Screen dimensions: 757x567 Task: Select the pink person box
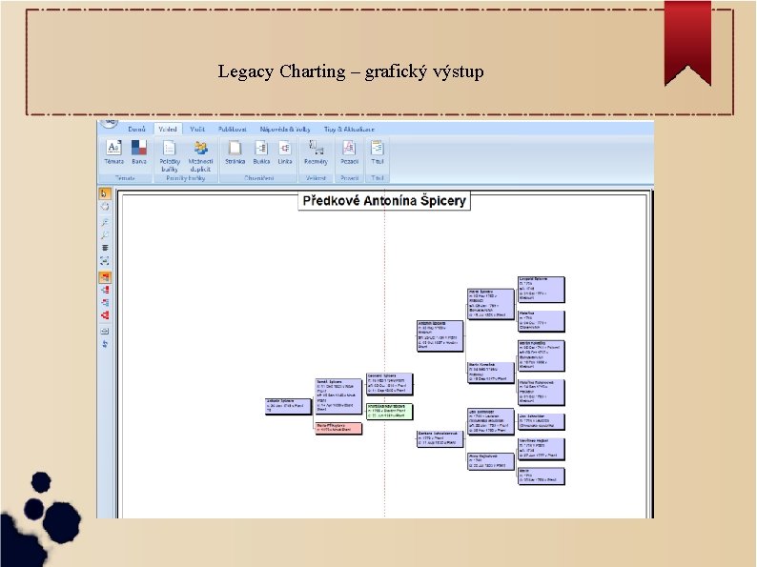click(338, 428)
